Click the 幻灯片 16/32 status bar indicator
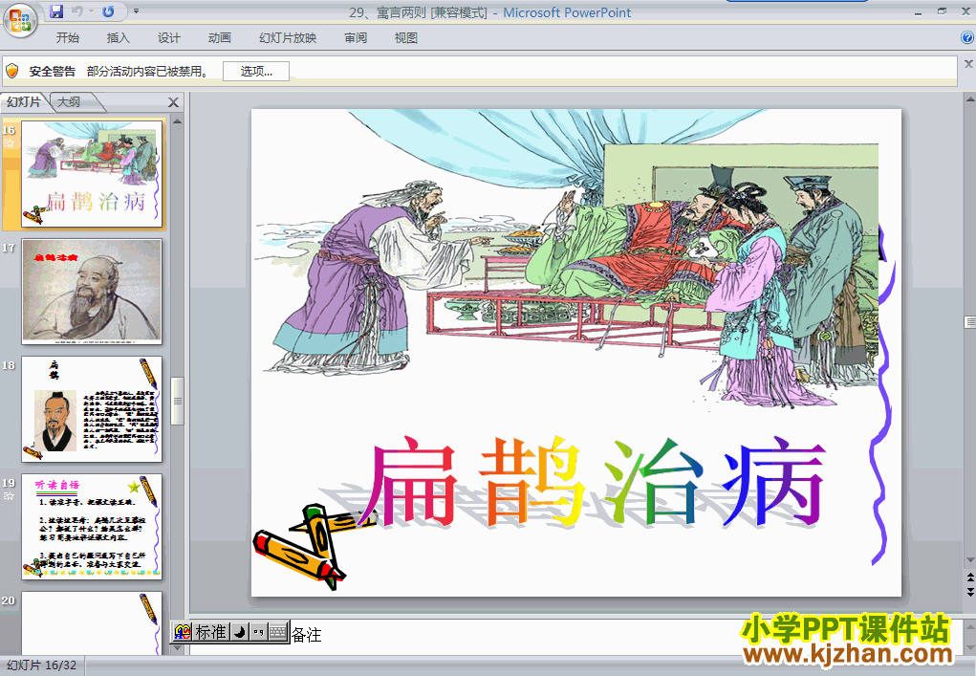This screenshot has height=676, width=976. (42, 665)
